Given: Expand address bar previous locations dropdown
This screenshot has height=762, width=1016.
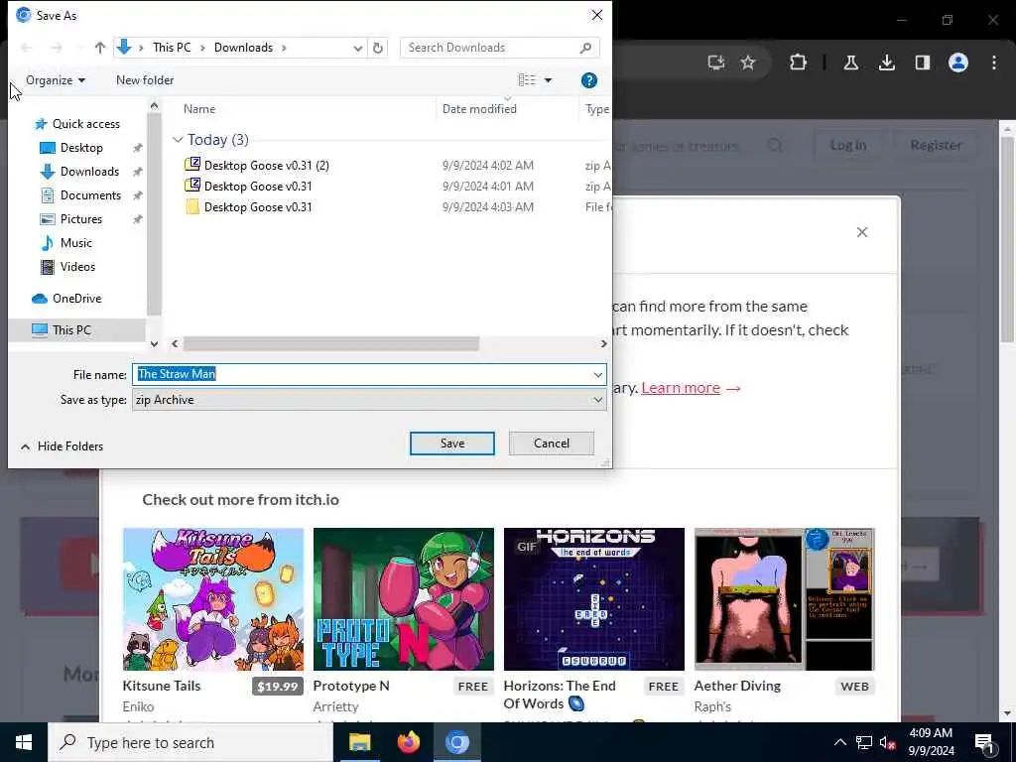Looking at the screenshot, I should pos(357,48).
